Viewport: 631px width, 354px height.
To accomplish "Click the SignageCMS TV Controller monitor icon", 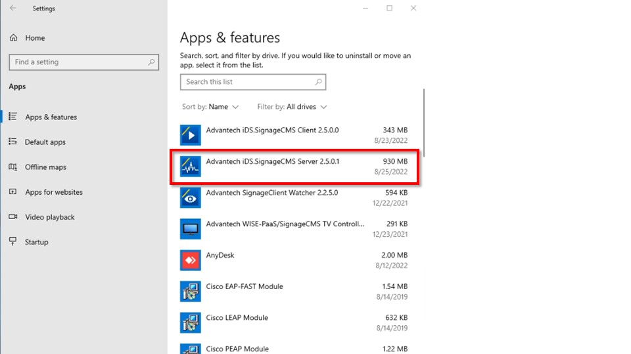I will [x=191, y=229].
